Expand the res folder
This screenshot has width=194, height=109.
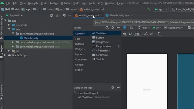[9, 51]
